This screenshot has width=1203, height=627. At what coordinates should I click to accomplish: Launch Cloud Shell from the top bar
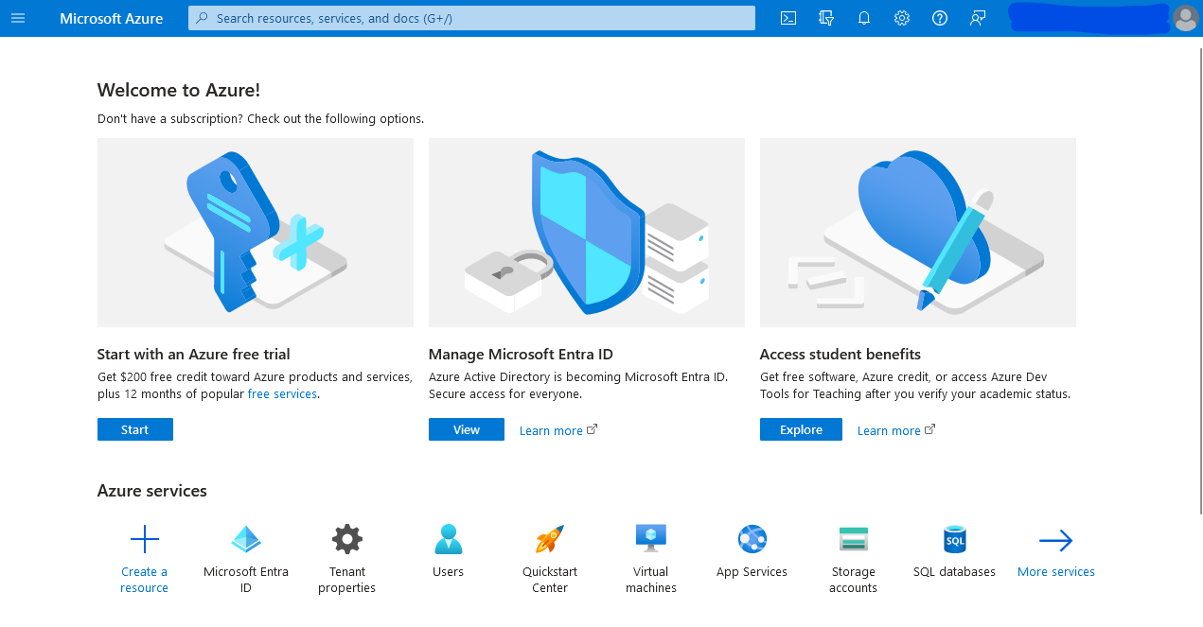[x=788, y=18]
